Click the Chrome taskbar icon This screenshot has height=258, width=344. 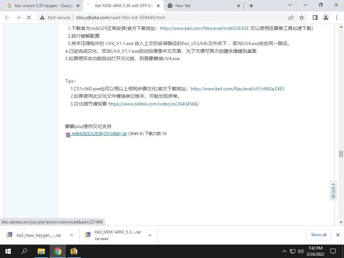tap(58, 251)
